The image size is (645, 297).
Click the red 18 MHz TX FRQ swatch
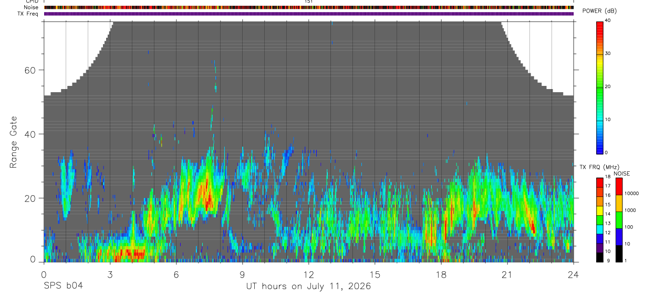coord(599,181)
